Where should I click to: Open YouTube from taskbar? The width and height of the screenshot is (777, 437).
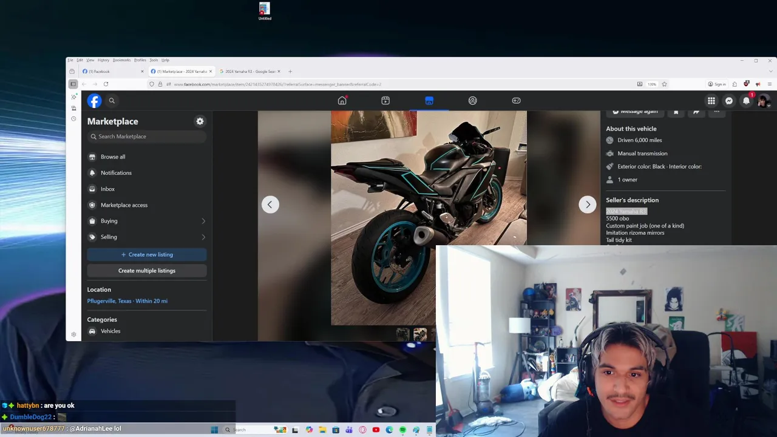[x=376, y=430]
